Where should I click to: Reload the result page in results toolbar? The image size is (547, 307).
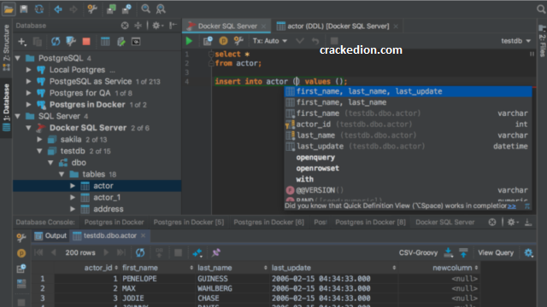point(140,252)
